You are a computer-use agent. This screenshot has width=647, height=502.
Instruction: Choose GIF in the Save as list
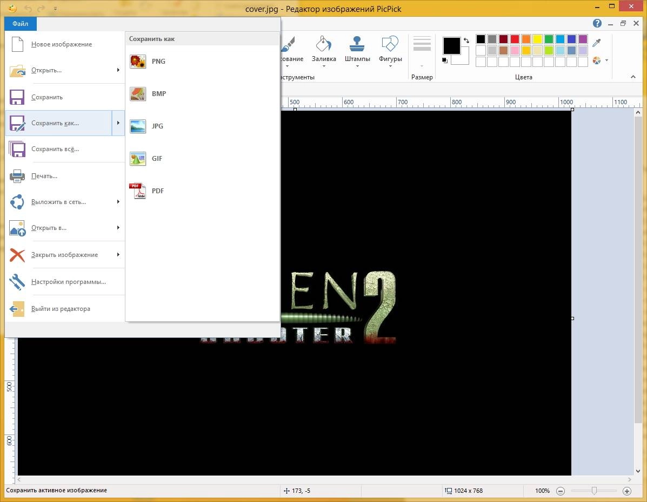click(203, 159)
